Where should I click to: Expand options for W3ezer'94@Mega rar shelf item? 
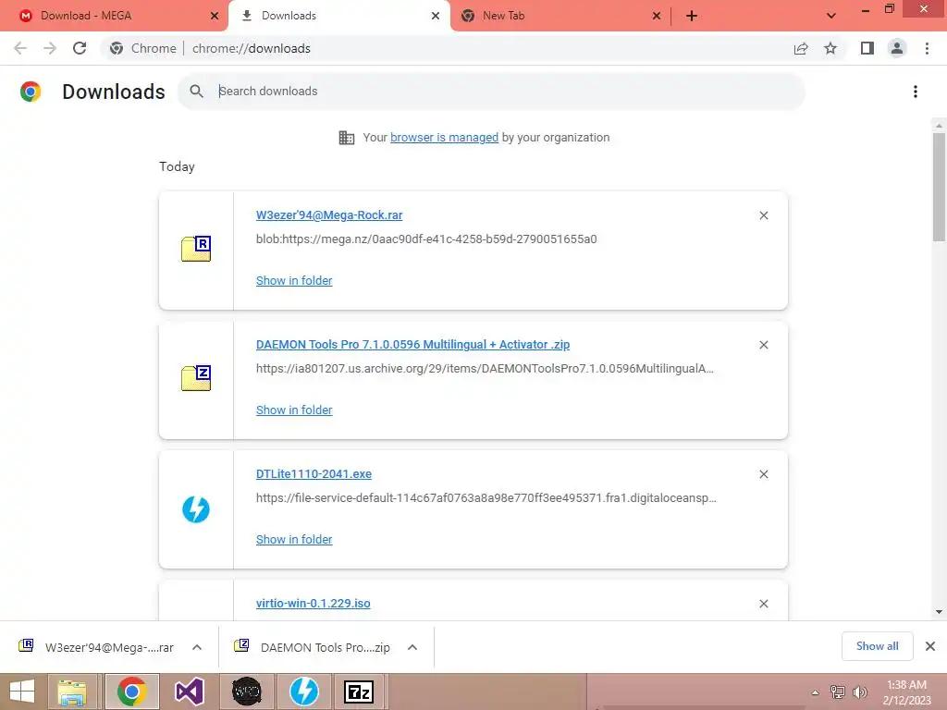[x=197, y=647]
